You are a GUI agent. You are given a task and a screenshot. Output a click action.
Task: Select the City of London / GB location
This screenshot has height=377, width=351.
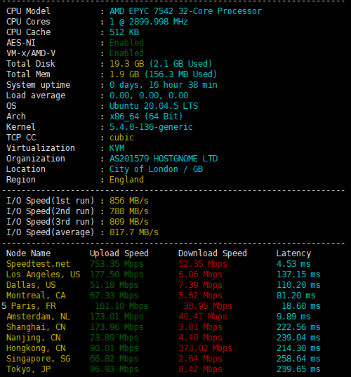pyautogui.click(x=157, y=169)
